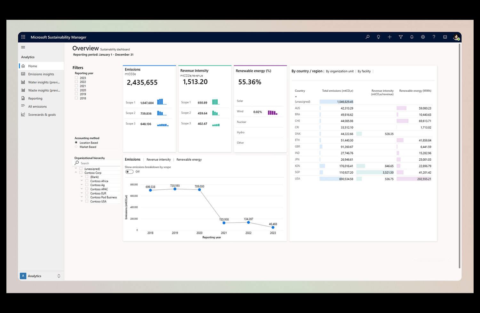Open the user profile avatar
This screenshot has width=480, height=313.
[456, 37]
